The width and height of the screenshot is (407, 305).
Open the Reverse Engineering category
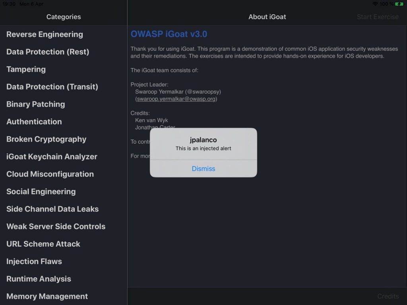(x=64, y=34)
